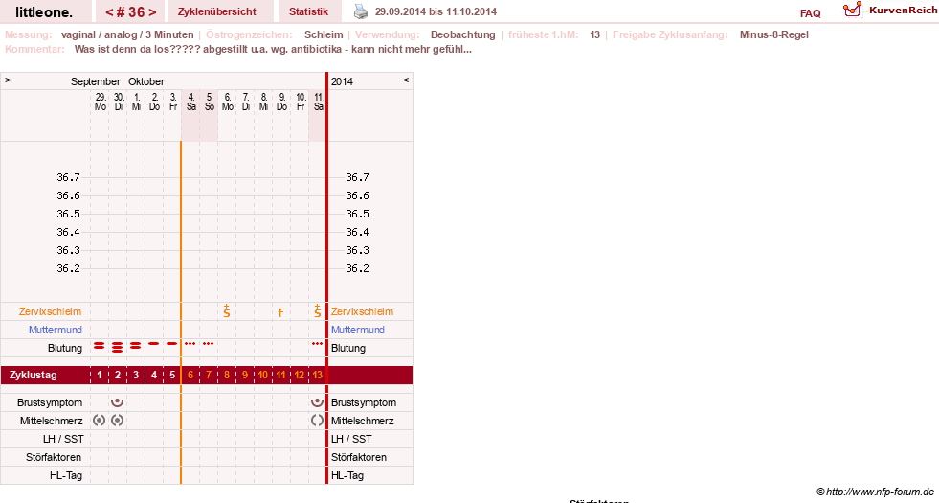Select Mittelschmerz symbol on cycle day 2
Image resolution: width=939 pixels, height=503 pixels.
pyautogui.click(x=118, y=421)
